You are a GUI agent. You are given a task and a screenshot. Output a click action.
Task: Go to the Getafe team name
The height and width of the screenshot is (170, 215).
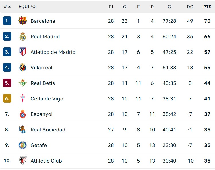click(x=39, y=145)
